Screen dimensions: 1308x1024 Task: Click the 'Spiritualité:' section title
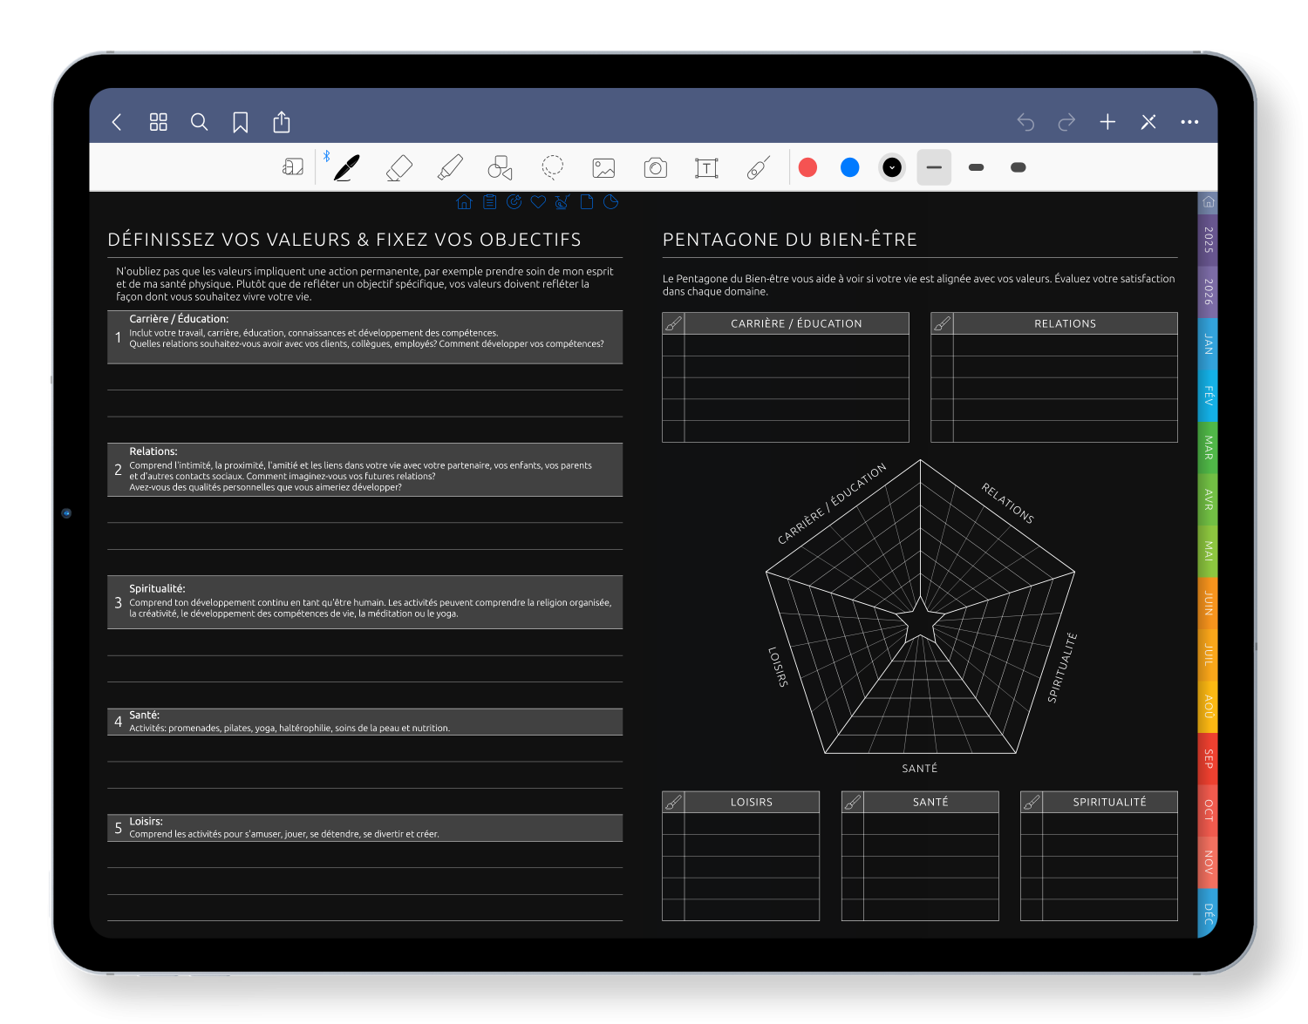(x=157, y=589)
